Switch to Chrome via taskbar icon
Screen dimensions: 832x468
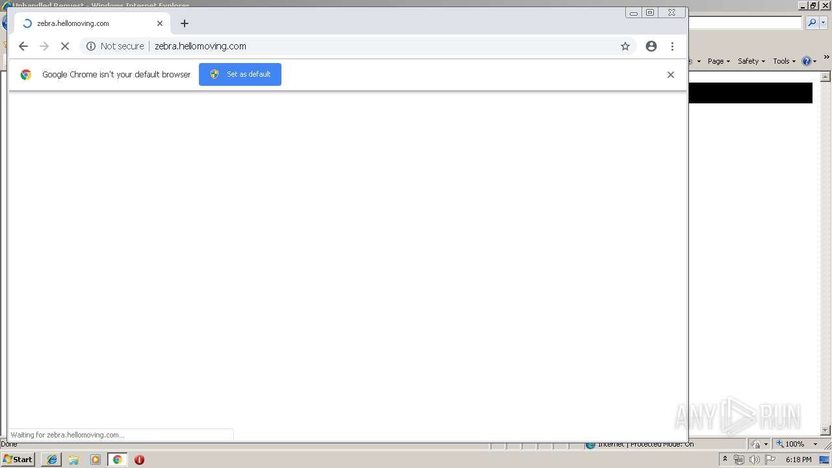[118, 460]
